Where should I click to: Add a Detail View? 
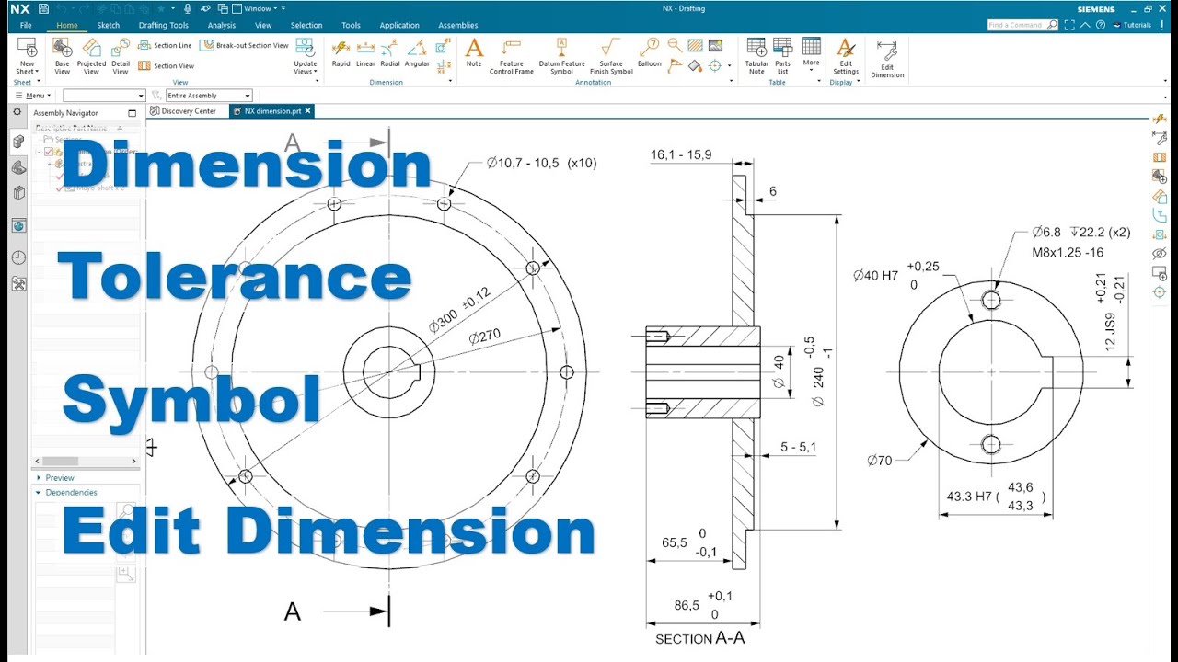[x=121, y=57]
